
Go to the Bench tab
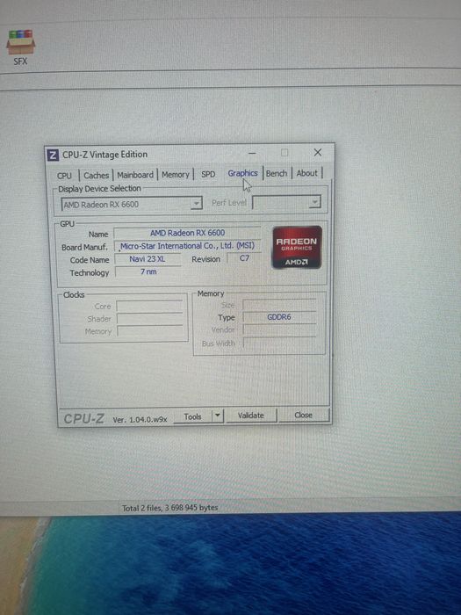pos(277,173)
